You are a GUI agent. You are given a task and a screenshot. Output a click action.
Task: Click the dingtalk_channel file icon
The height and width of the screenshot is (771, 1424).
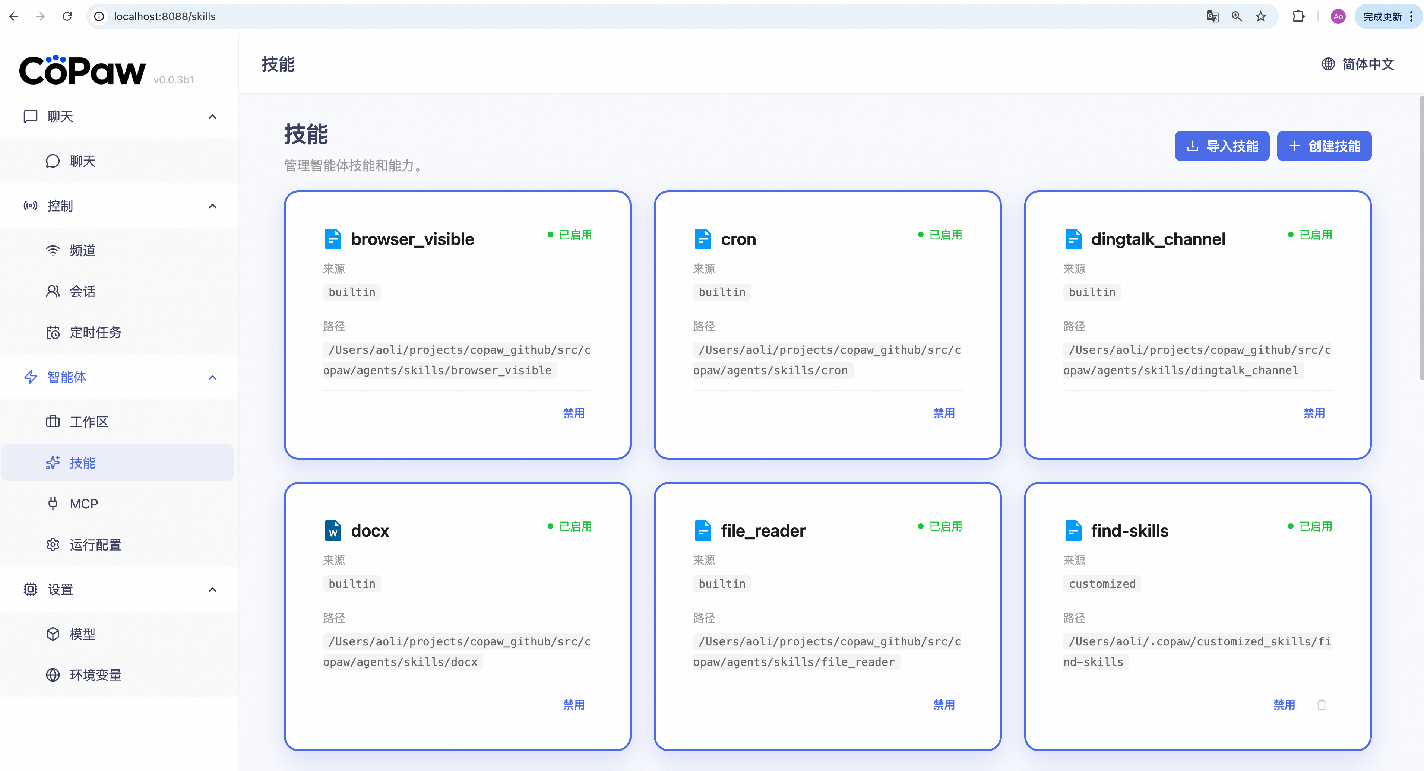point(1073,239)
